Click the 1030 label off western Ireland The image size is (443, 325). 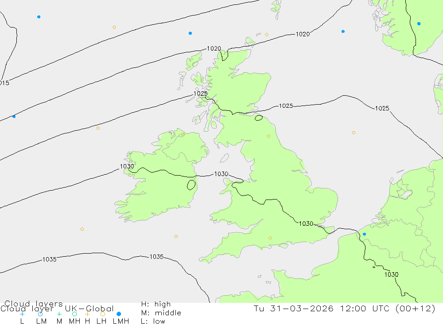[127, 166]
